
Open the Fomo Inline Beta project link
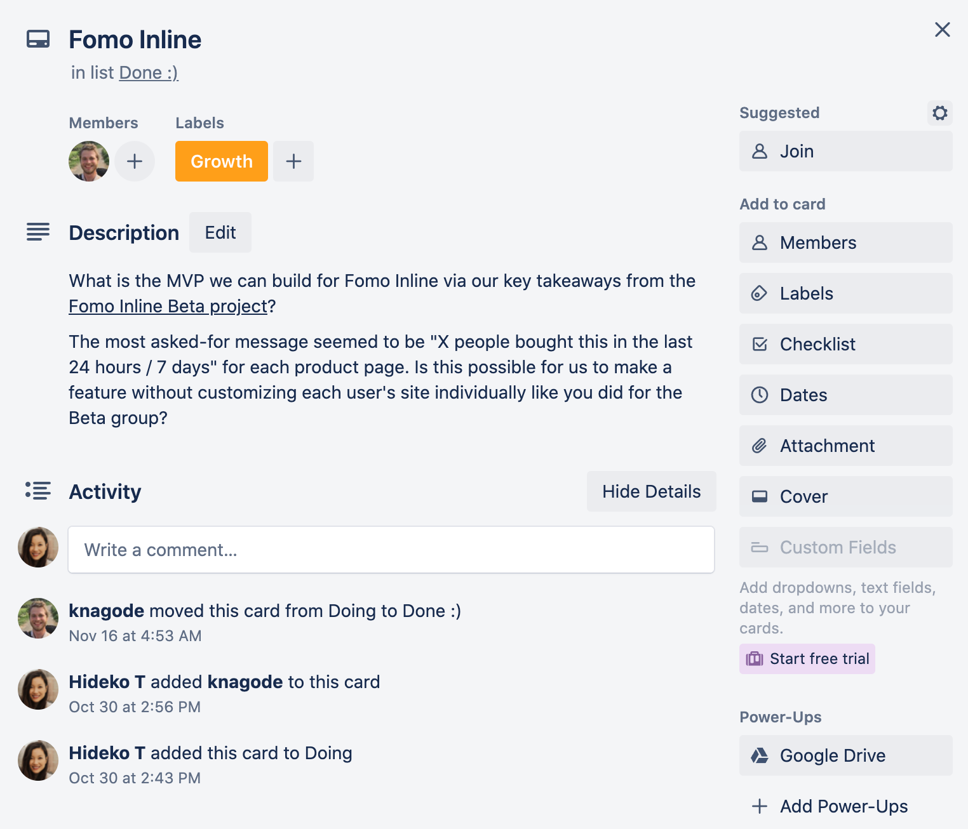click(168, 306)
